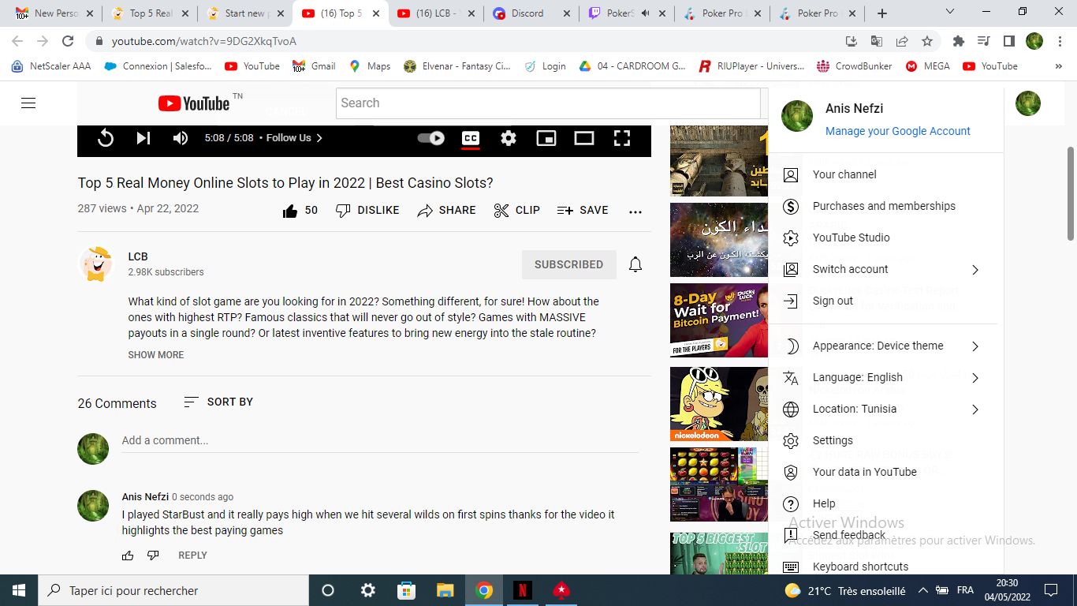Select Sign out from the menu
Image resolution: width=1077 pixels, height=606 pixels.
[x=886, y=301]
